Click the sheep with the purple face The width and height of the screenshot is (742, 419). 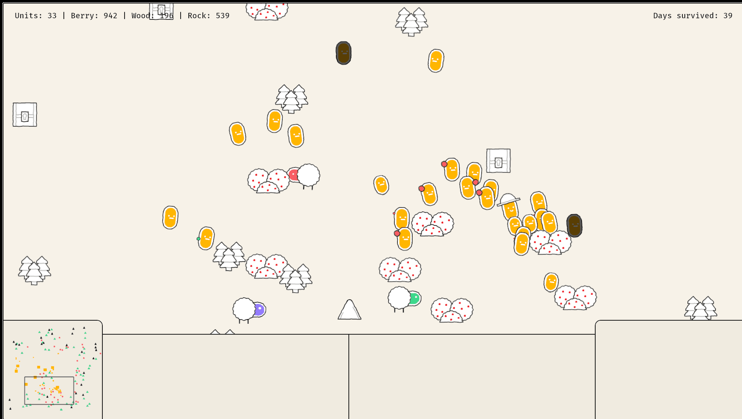point(249,310)
